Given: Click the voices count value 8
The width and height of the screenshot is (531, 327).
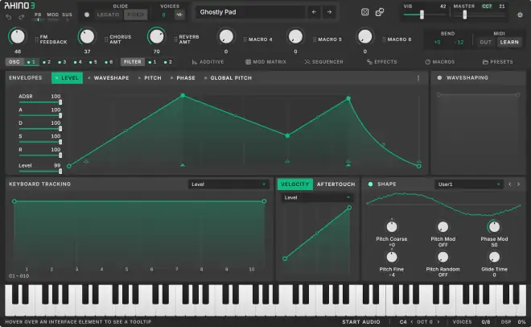Looking at the screenshot, I should pyautogui.click(x=163, y=14).
